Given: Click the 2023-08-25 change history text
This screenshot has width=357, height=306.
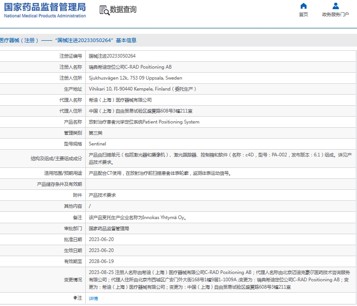Looking at the screenshot, I should 219,279.
